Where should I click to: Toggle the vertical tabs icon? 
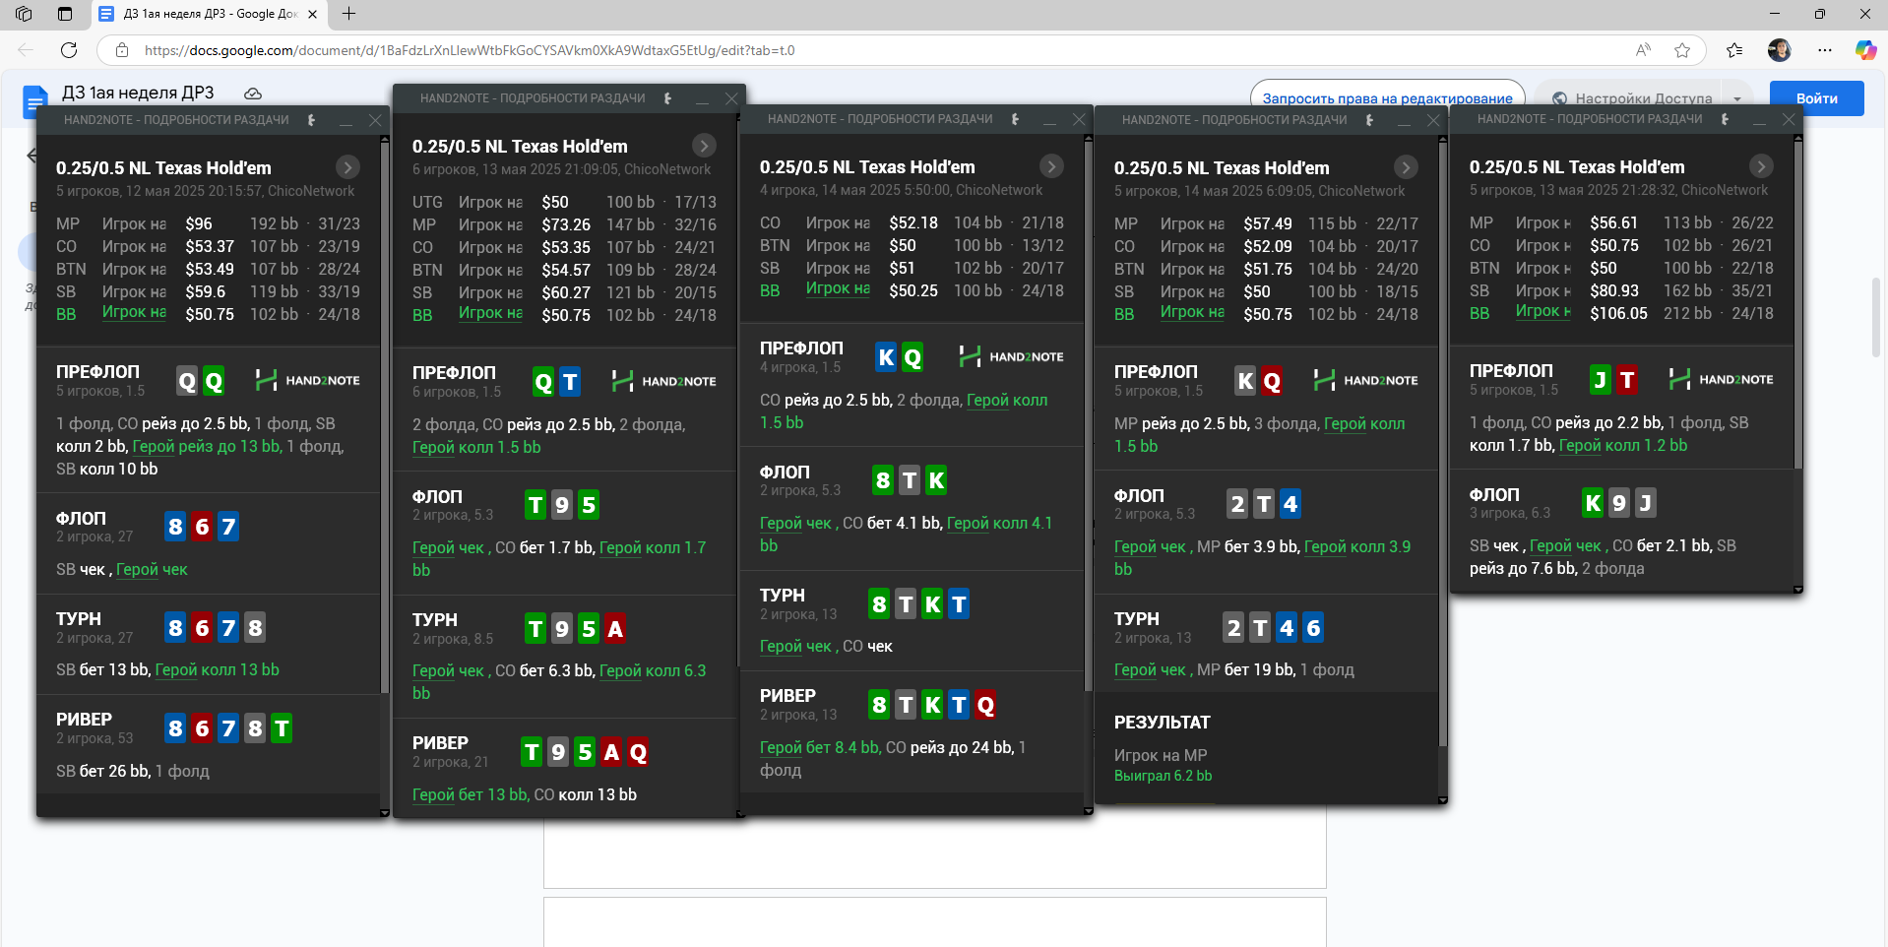click(24, 14)
